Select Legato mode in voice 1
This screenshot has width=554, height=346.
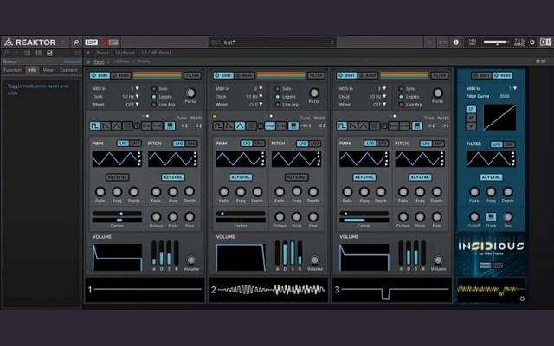(x=154, y=97)
